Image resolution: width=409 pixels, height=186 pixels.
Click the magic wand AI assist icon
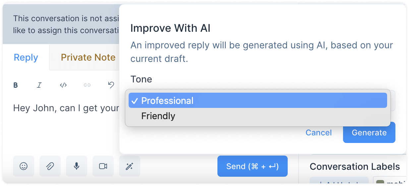coord(130,166)
